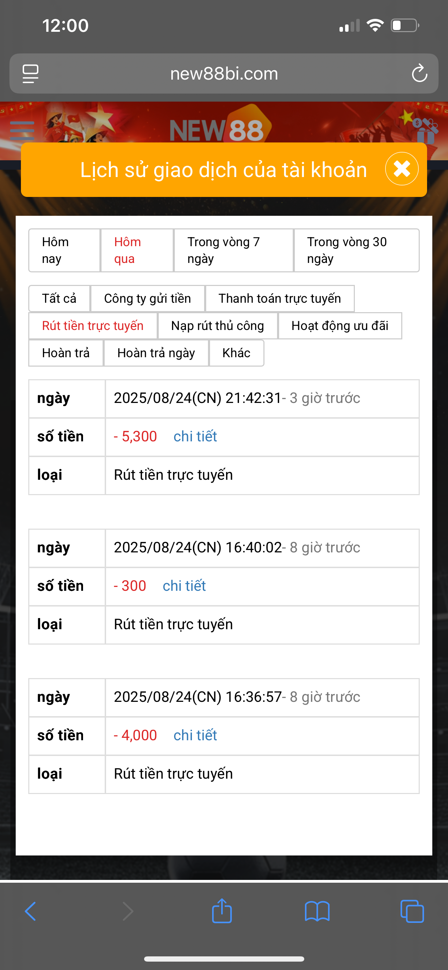Open the Safari page settings icon
The width and height of the screenshot is (448, 970).
[x=30, y=73]
